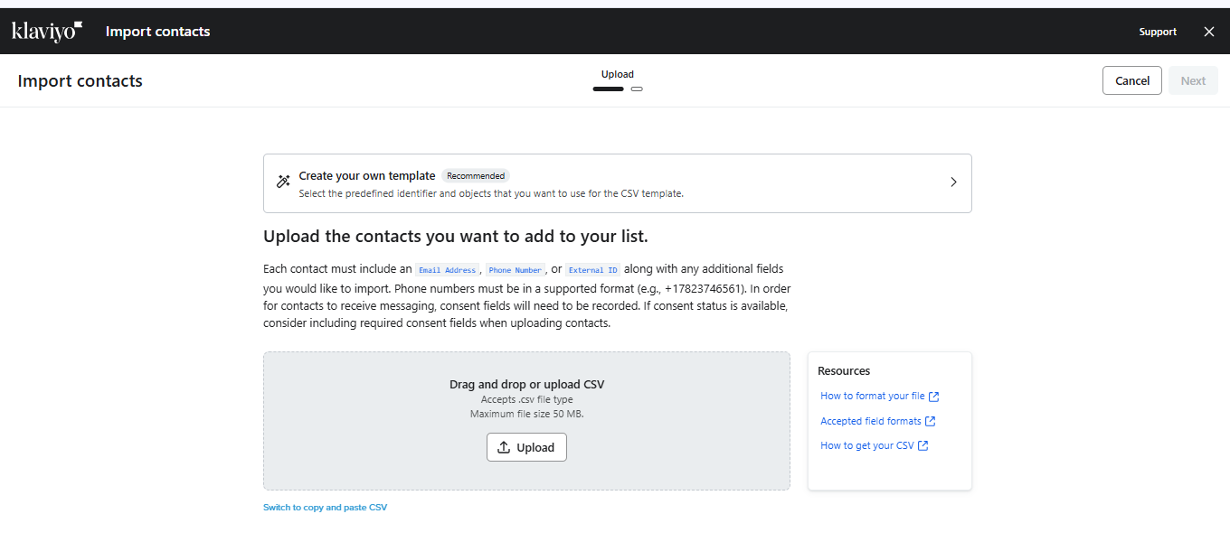The width and height of the screenshot is (1230, 542).
Task: Switch to copy and paste CSV
Action: coord(325,508)
